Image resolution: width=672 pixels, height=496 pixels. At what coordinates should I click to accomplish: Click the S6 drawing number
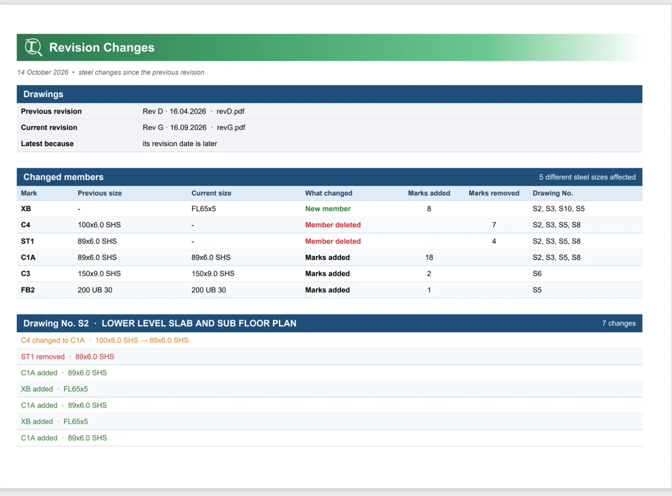pos(537,274)
